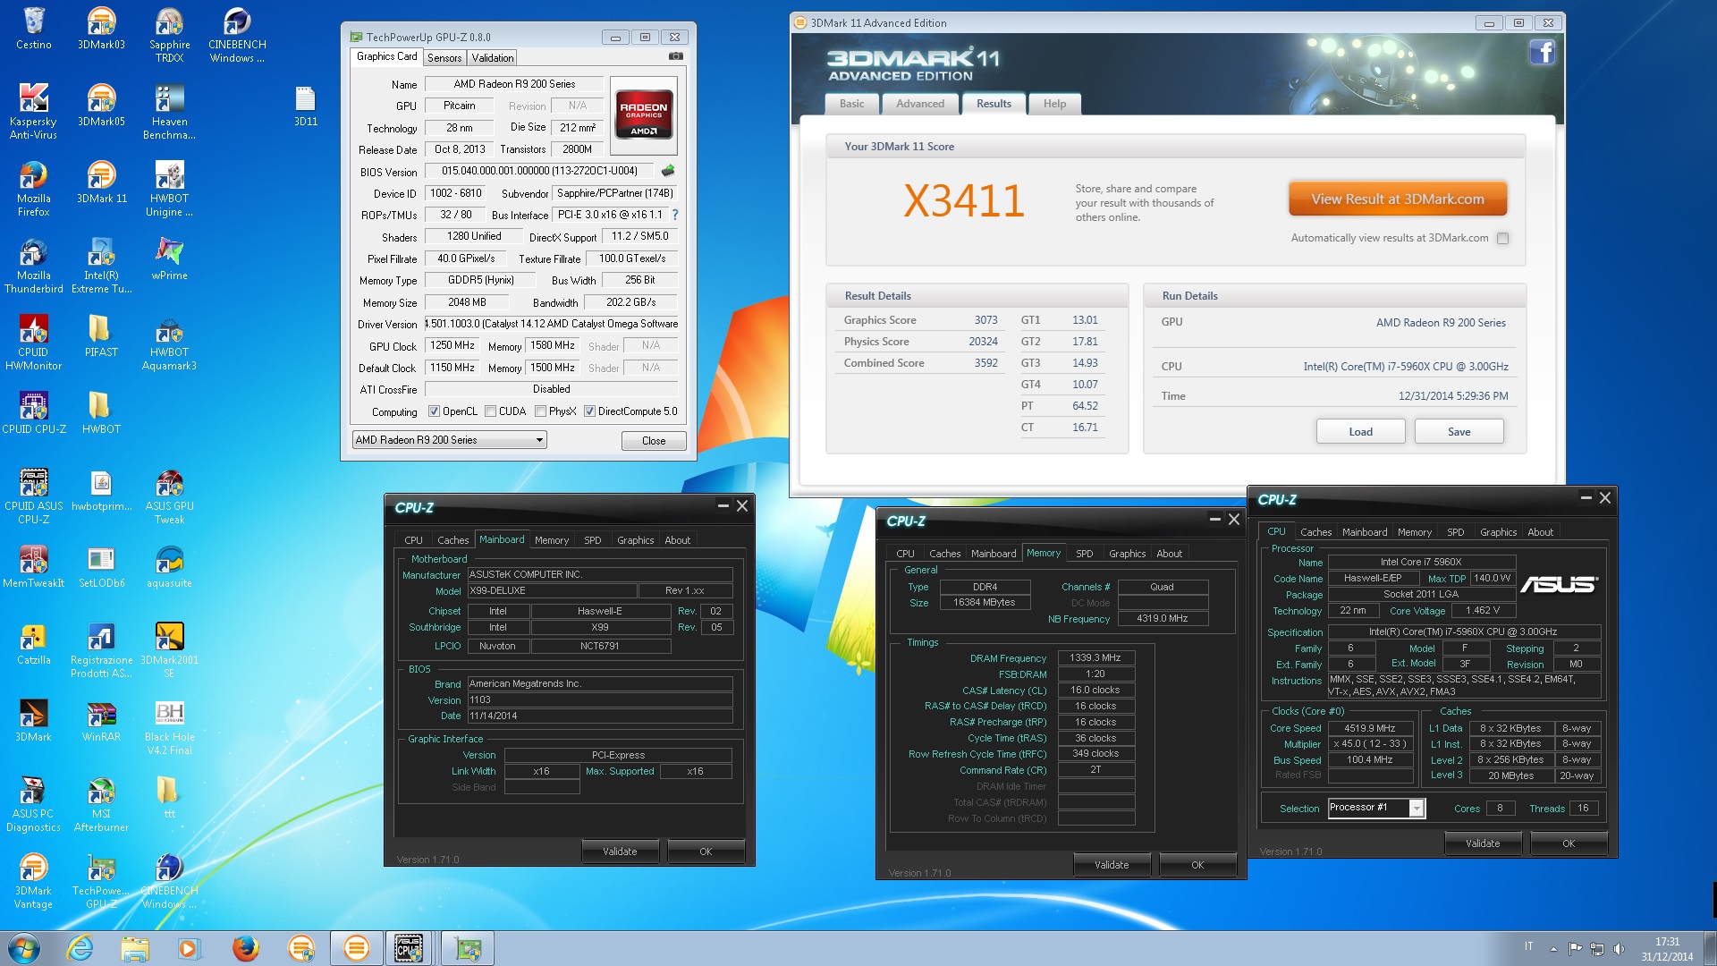Launch wPrime desktop shortcut
The width and height of the screenshot is (1717, 966).
(x=169, y=259)
